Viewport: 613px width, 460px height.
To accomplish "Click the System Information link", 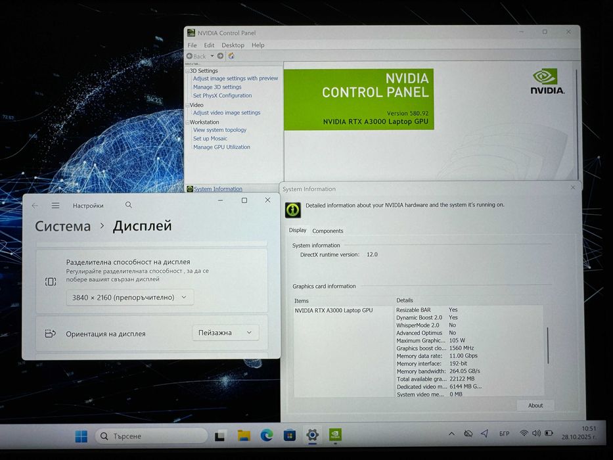I will tap(217, 189).
